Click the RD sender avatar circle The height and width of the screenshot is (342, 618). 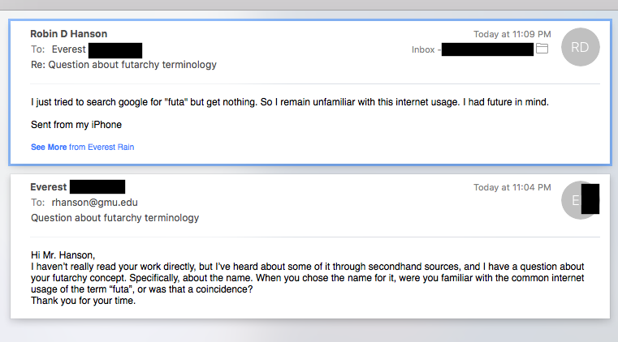pyautogui.click(x=580, y=47)
